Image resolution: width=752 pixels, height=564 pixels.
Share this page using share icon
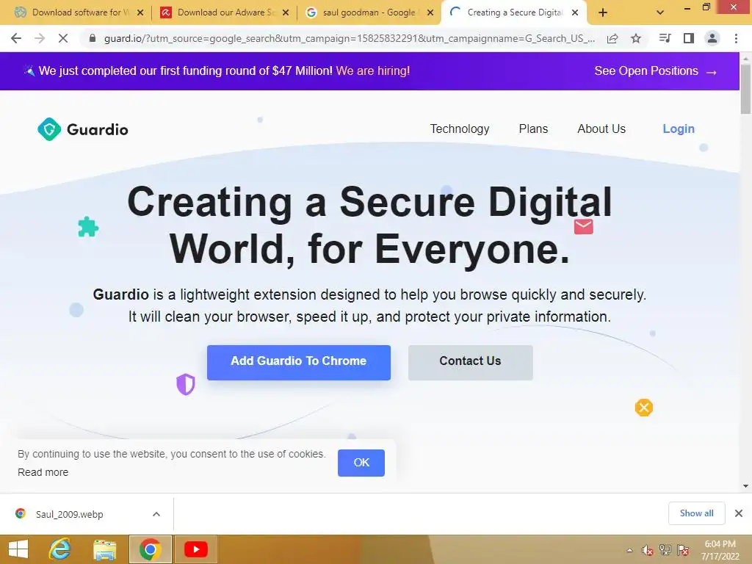[612, 38]
